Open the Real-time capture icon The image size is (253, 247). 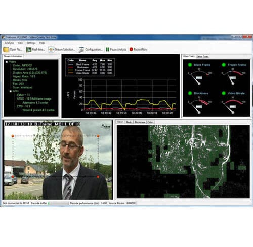click(x=28, y=50)
